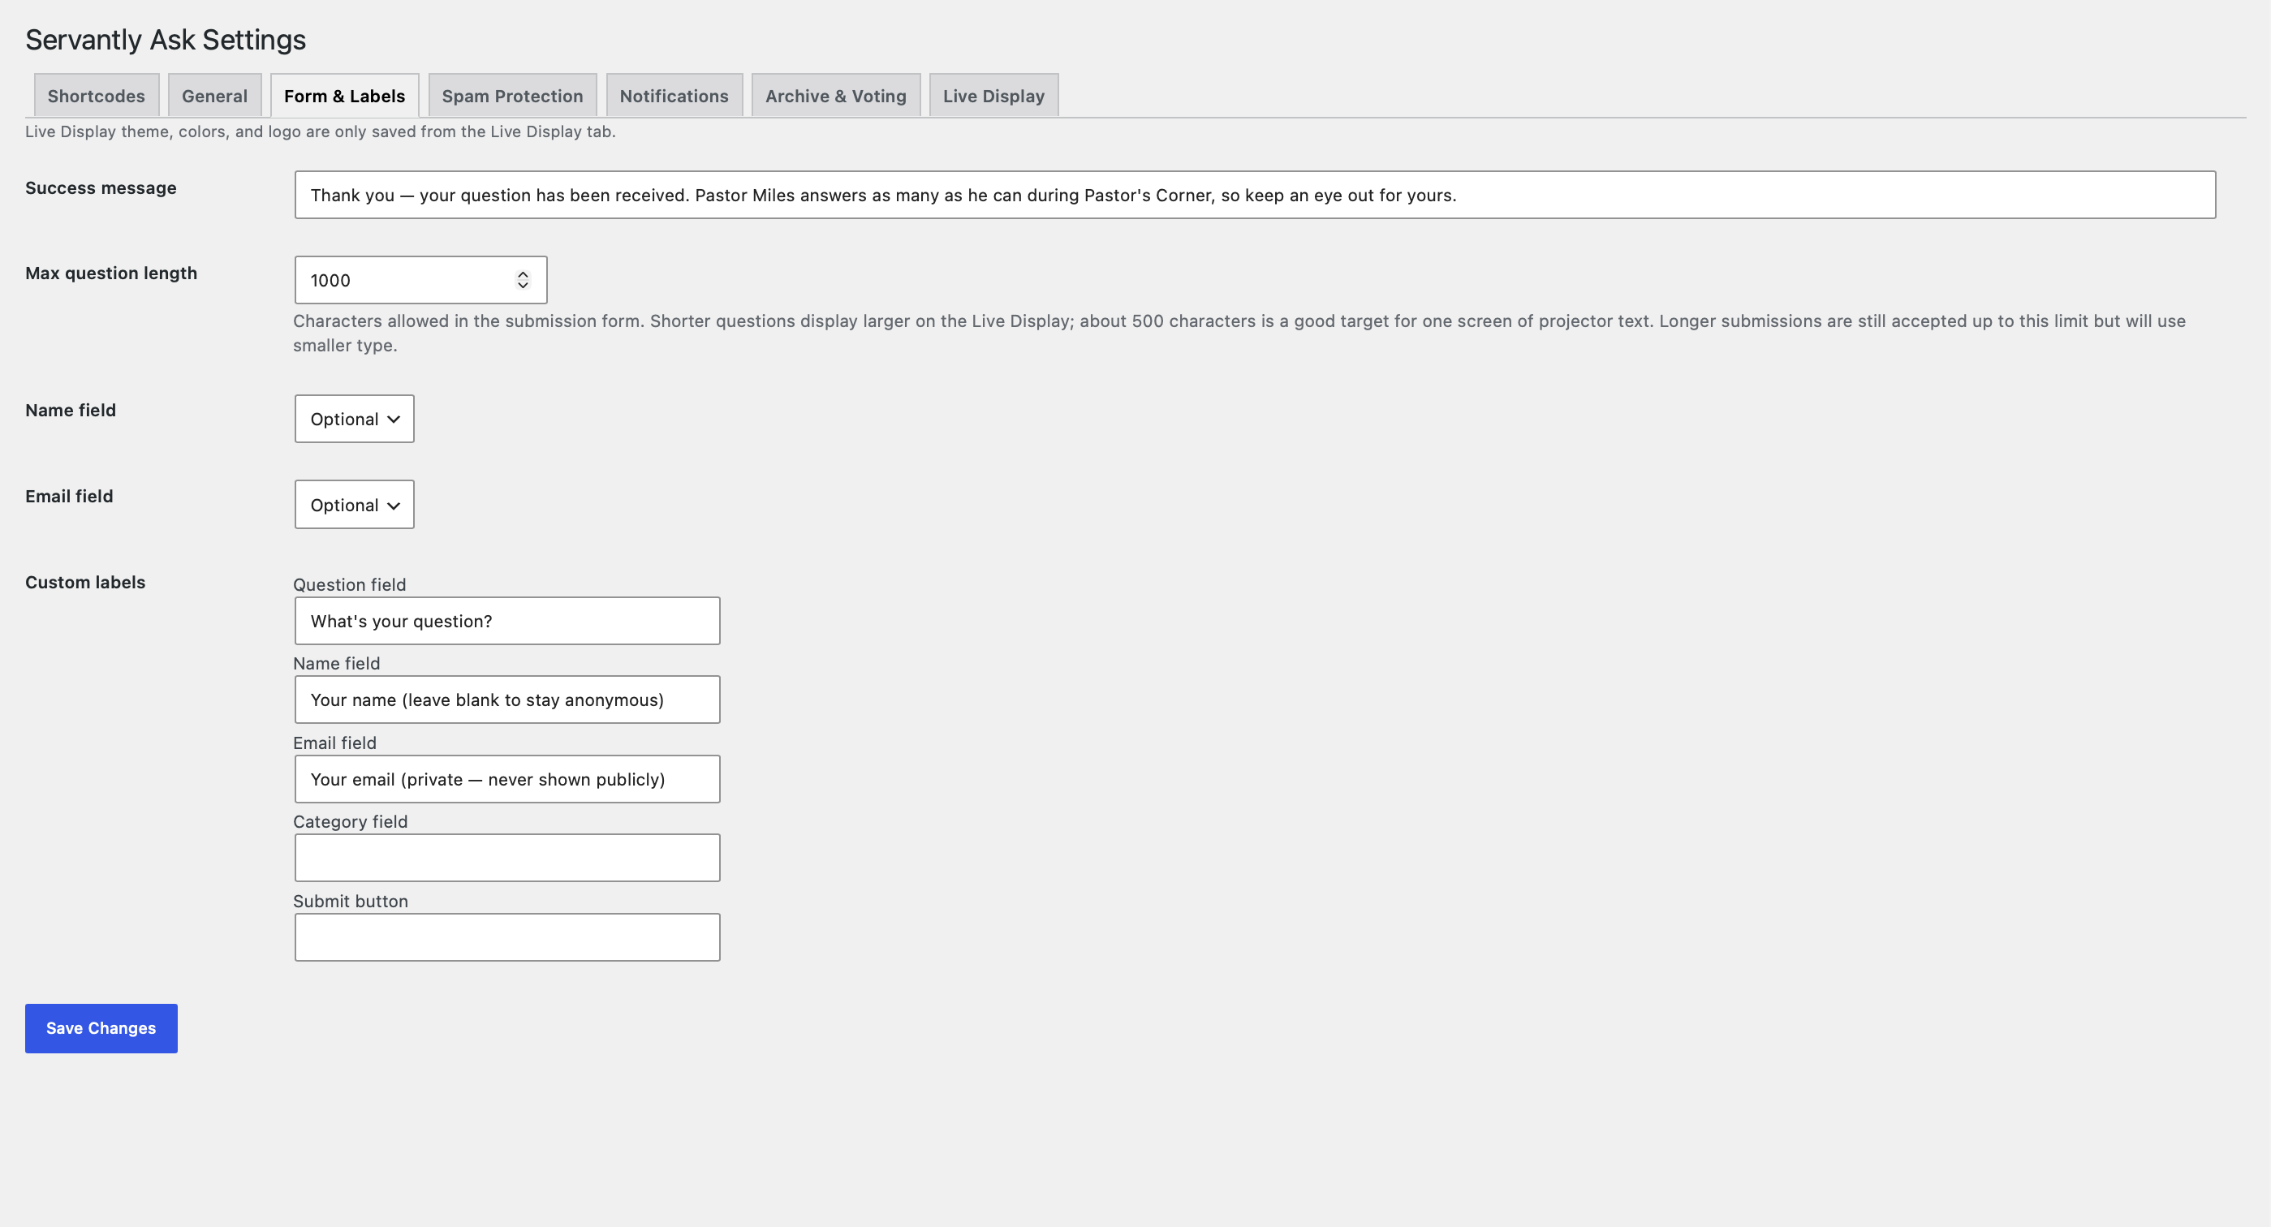The width and height of the screenshot is (2271, 1227).
Task: Click the Max question length stepper arrows
Action: click(x=523, y=279)
